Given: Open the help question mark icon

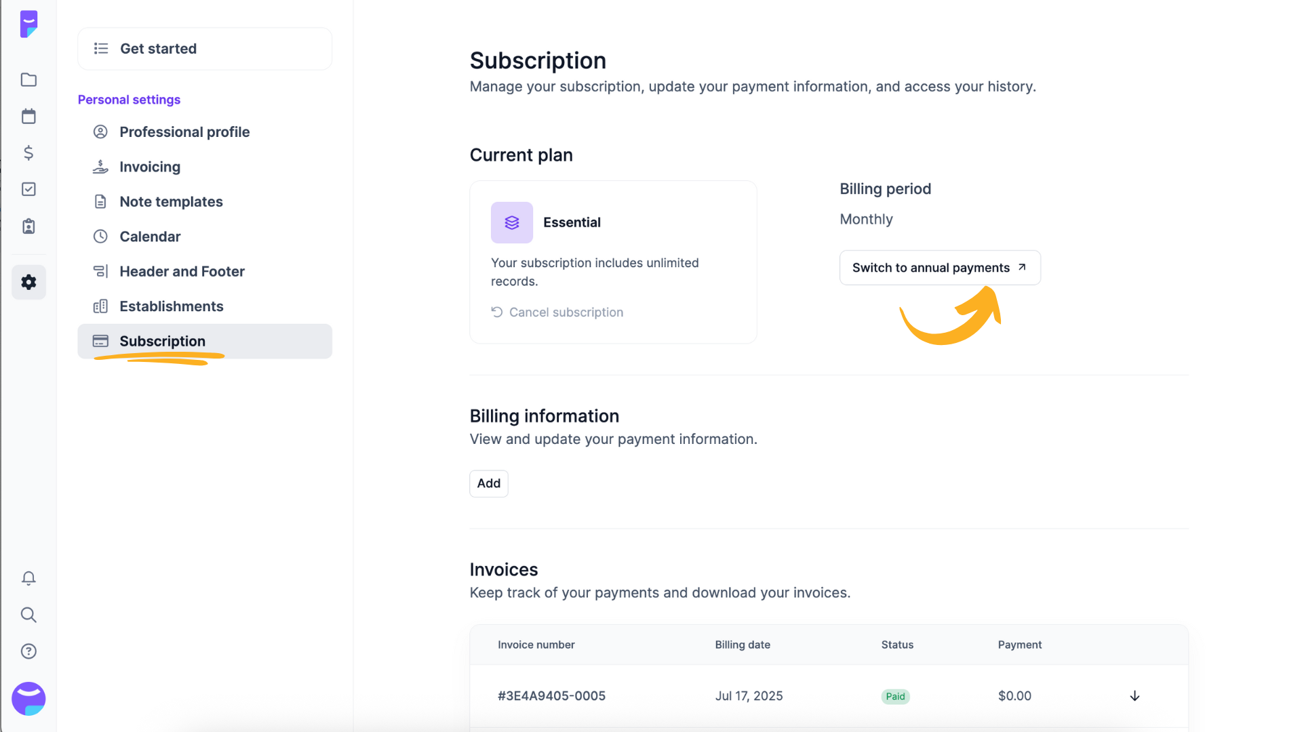Looking at the screenshot, I should tap(28, 651).
